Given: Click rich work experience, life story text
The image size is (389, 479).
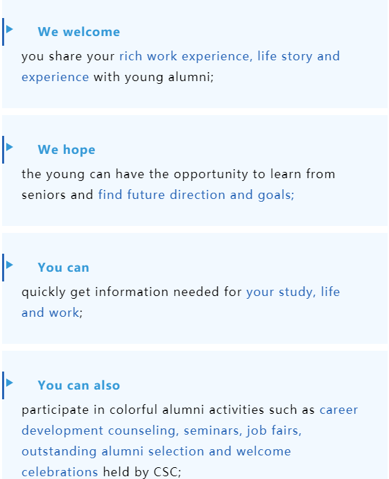Looking at the screenshot, I should coord(216,57).
